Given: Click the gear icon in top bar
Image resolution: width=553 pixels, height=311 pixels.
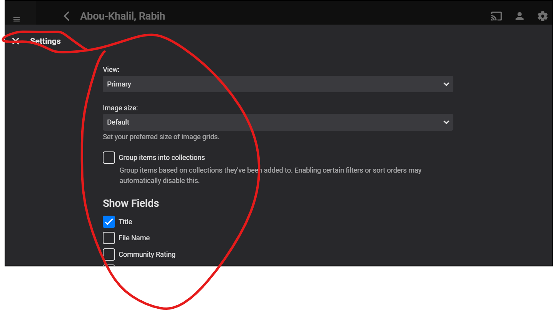Looking at the screenshot, I should pyautogui.click(x=543, y=16).
